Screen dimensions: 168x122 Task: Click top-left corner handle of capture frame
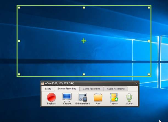click(x=19, y=7)
